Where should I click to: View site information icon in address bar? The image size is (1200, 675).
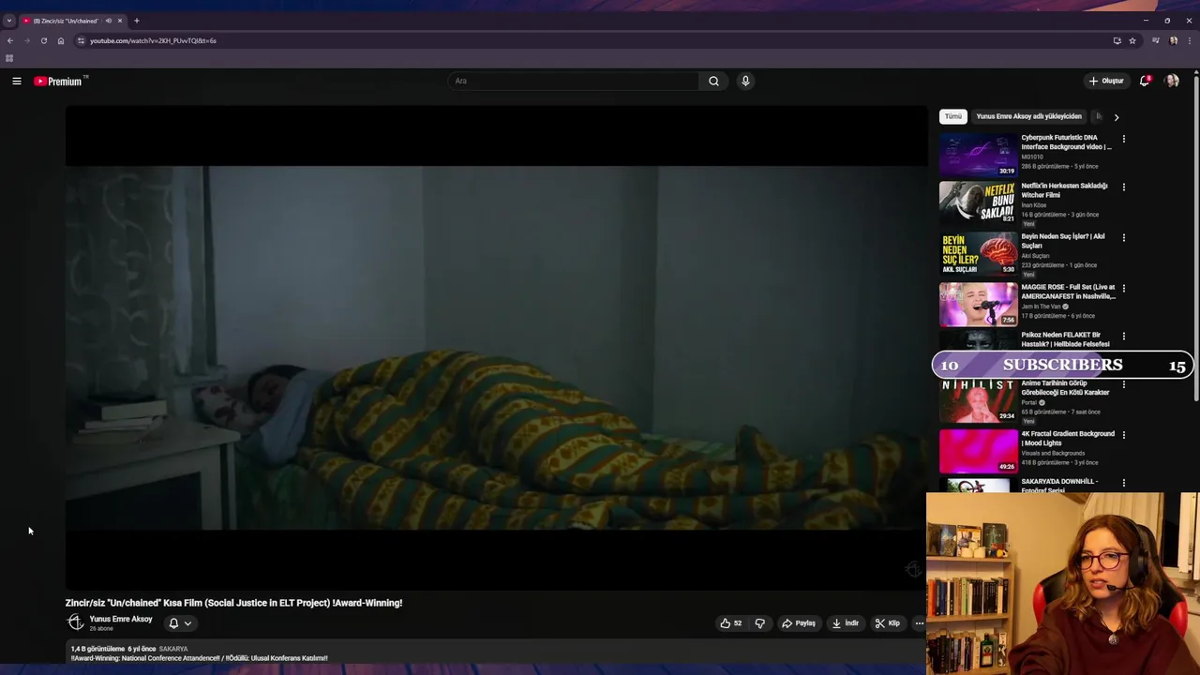(x=81, y=41)
